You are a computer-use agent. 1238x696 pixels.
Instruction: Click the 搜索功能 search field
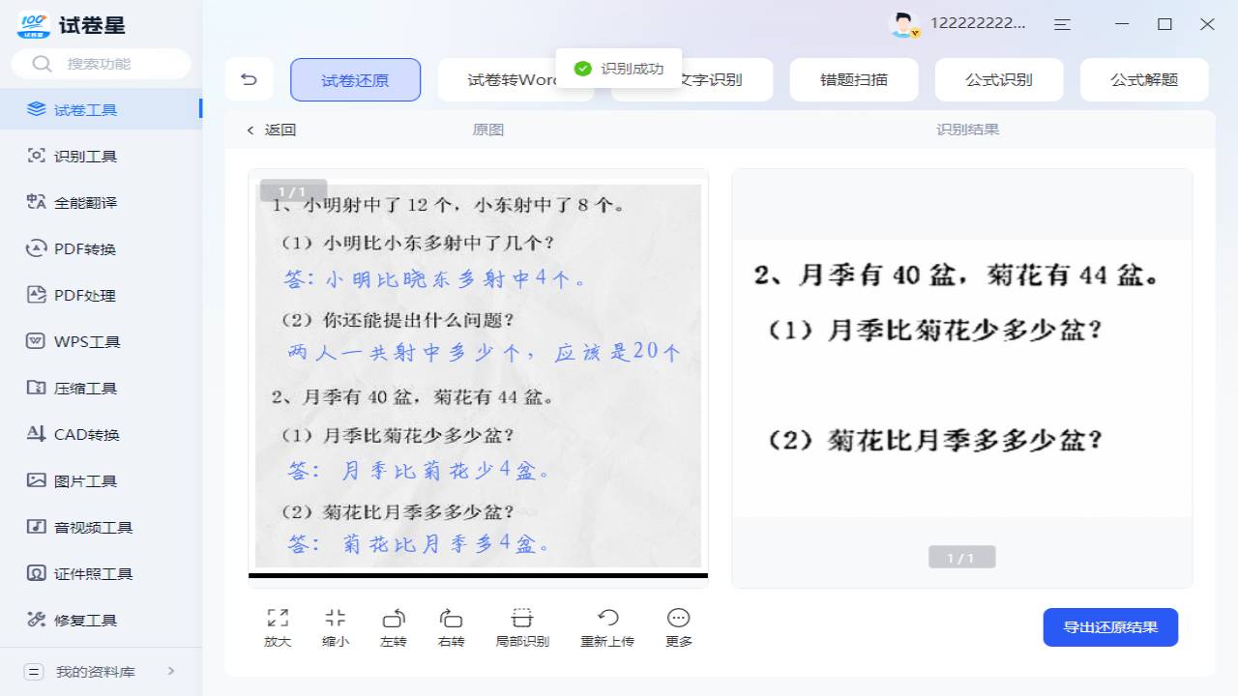click(x=101, y=63)
